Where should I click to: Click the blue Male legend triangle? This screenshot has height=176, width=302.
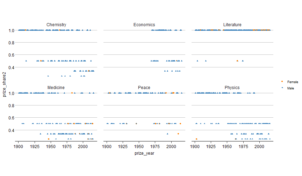(282, 88)
